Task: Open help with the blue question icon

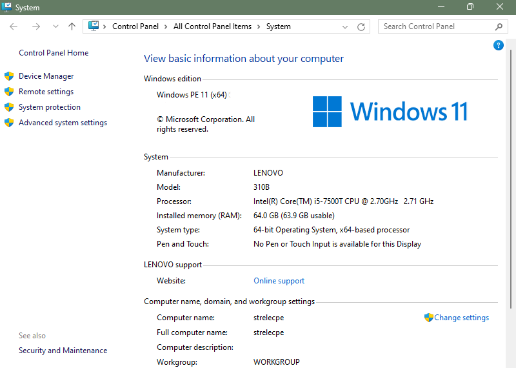Action: [498, 45]
